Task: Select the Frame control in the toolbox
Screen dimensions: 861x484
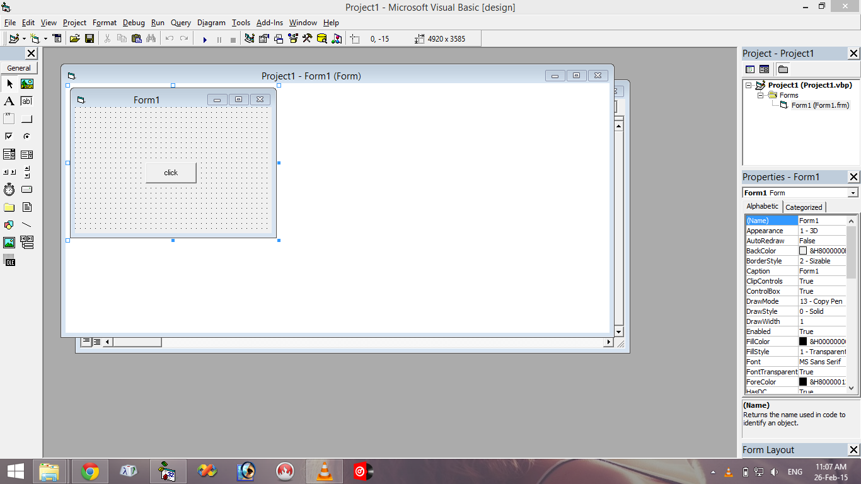Action: point(9,119)
